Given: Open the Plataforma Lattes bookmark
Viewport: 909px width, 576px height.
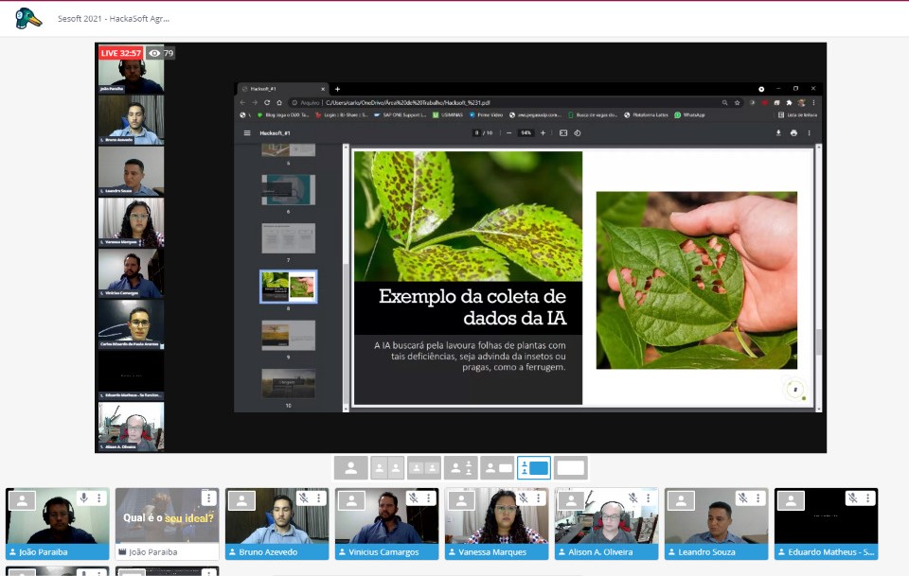Looking at the screenshot, I should click(646, 115).
